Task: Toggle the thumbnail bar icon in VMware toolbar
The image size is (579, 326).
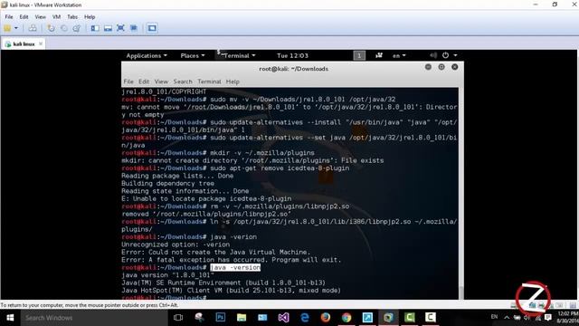Action: coord(108,28)
